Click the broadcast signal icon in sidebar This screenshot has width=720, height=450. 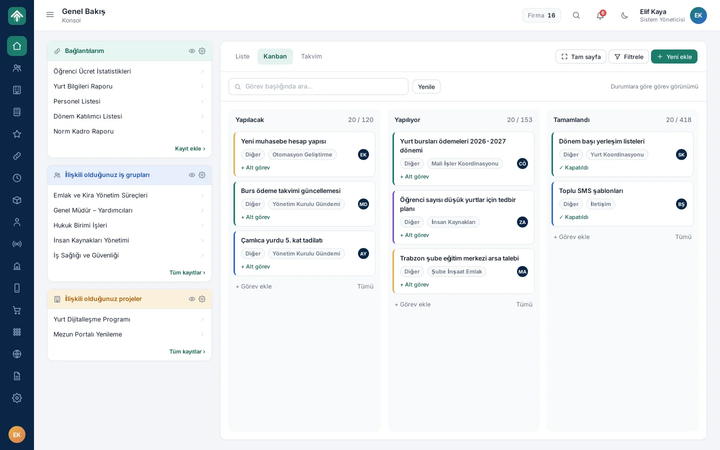(x=17, y=244)
